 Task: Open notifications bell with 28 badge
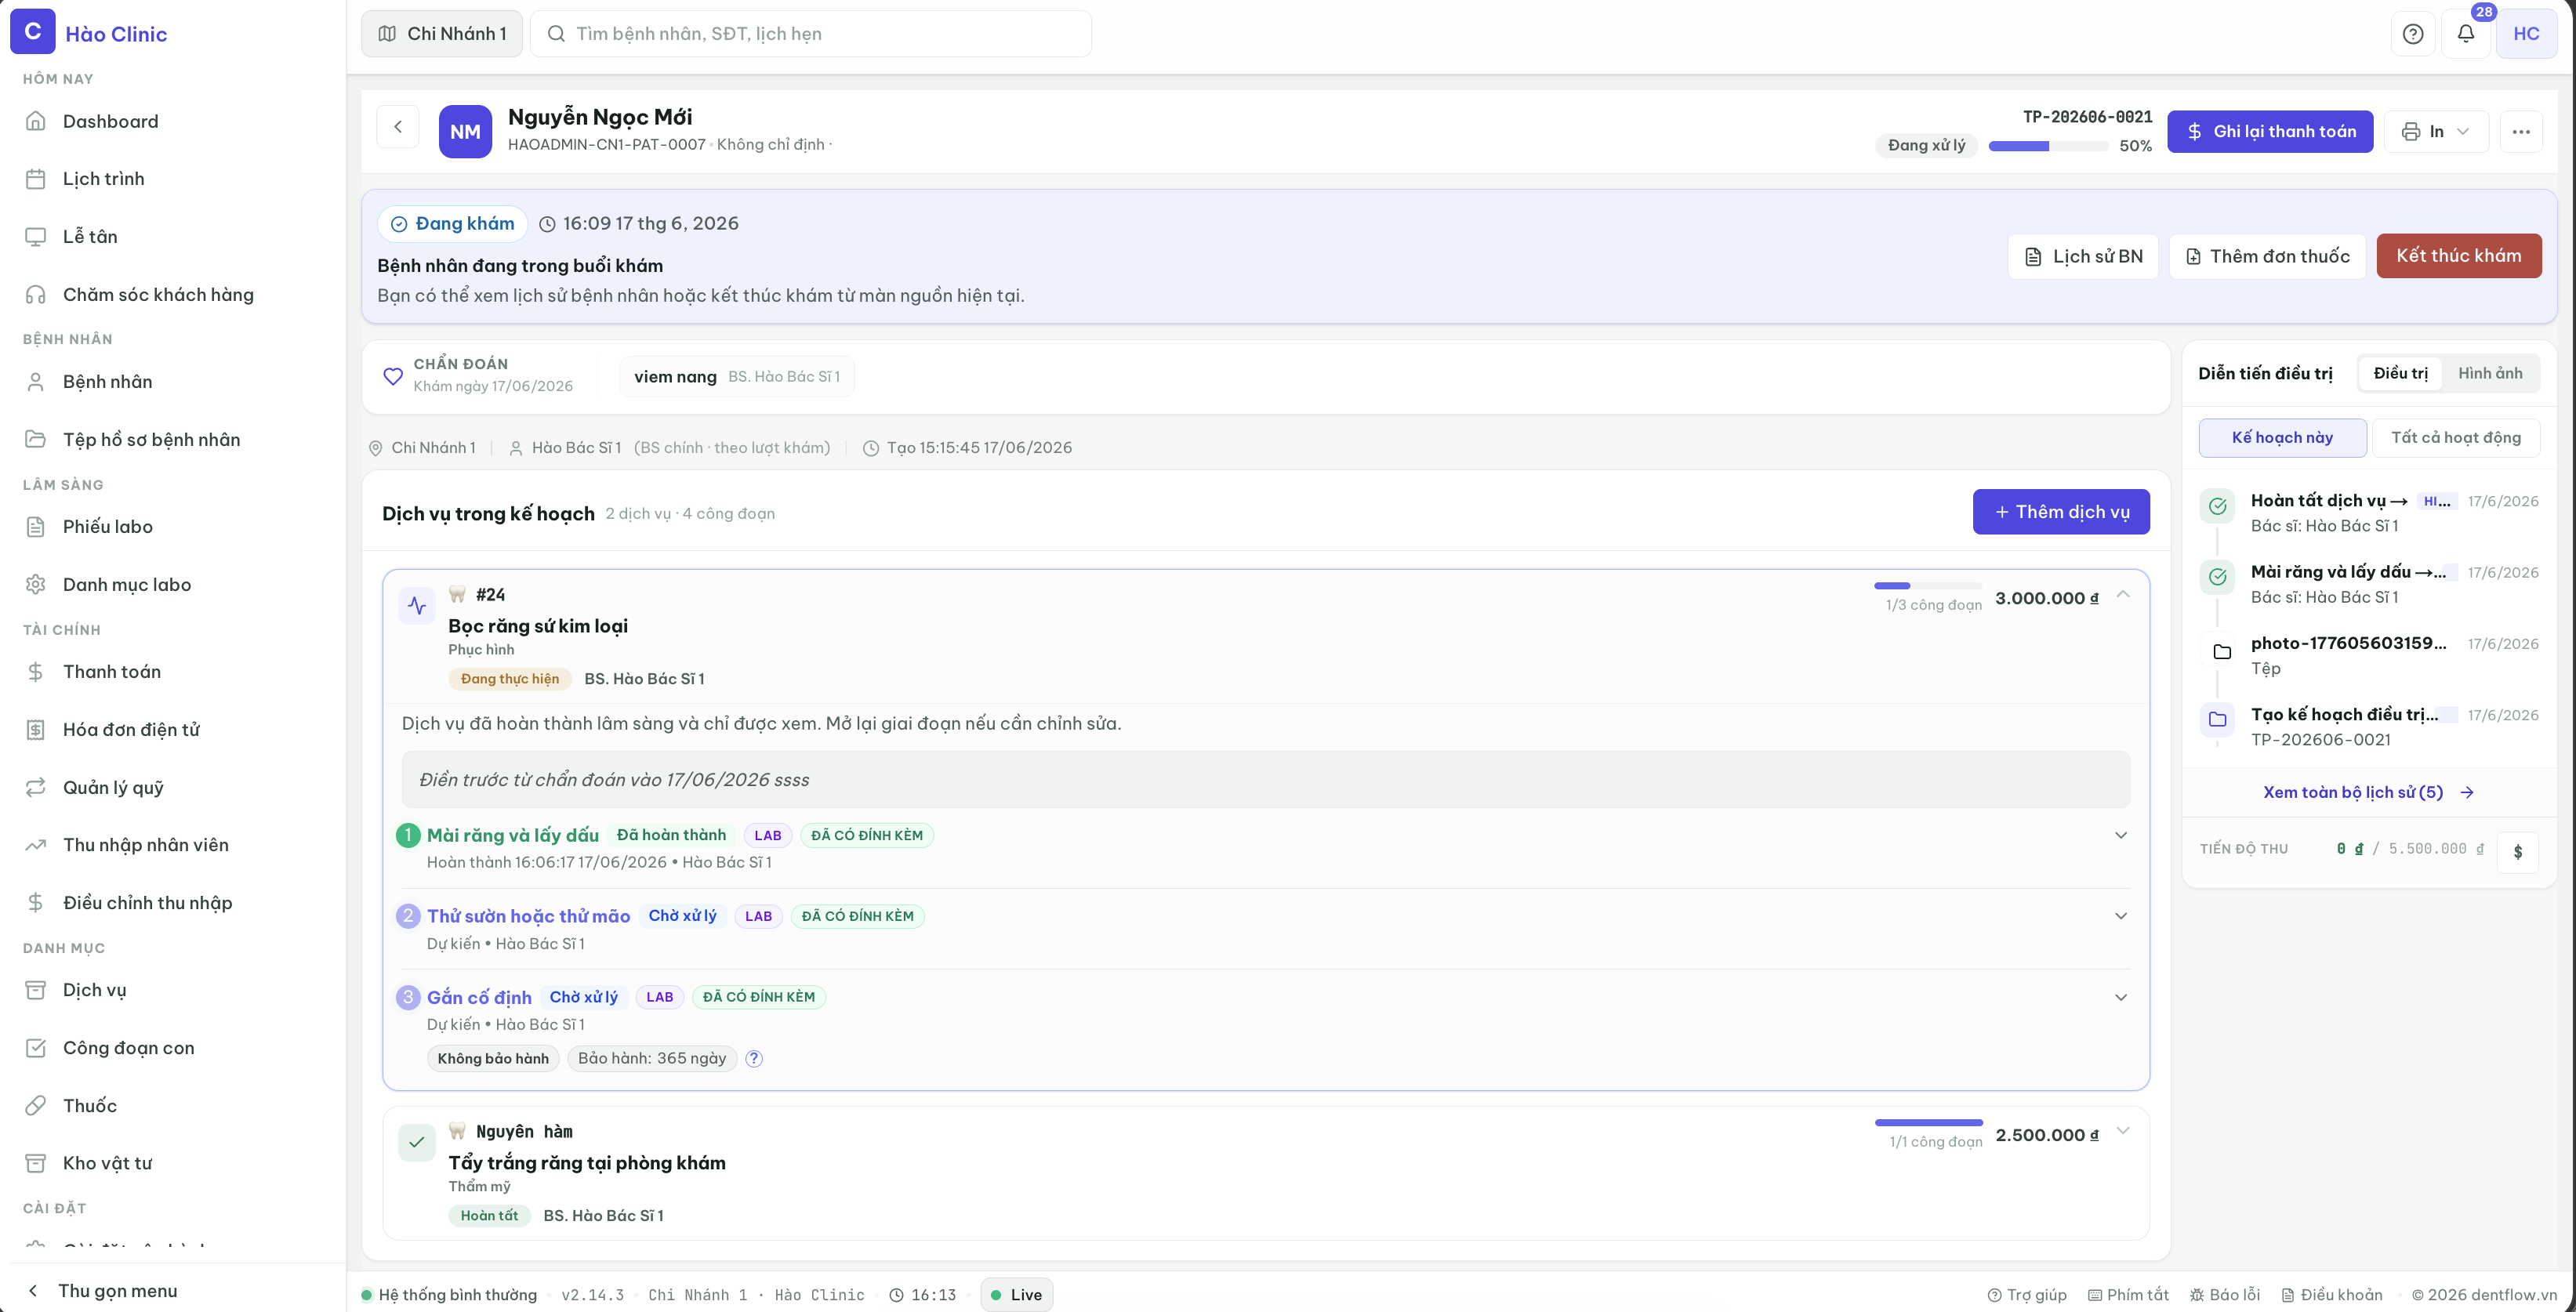coord(2466,34)
